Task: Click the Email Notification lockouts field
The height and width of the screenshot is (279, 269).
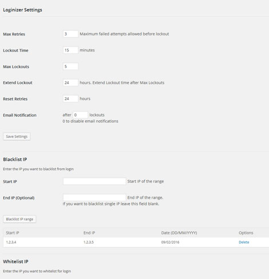Action: (80, 115)
